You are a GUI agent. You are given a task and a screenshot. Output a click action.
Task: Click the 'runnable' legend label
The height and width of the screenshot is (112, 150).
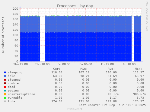coord(15,98)
